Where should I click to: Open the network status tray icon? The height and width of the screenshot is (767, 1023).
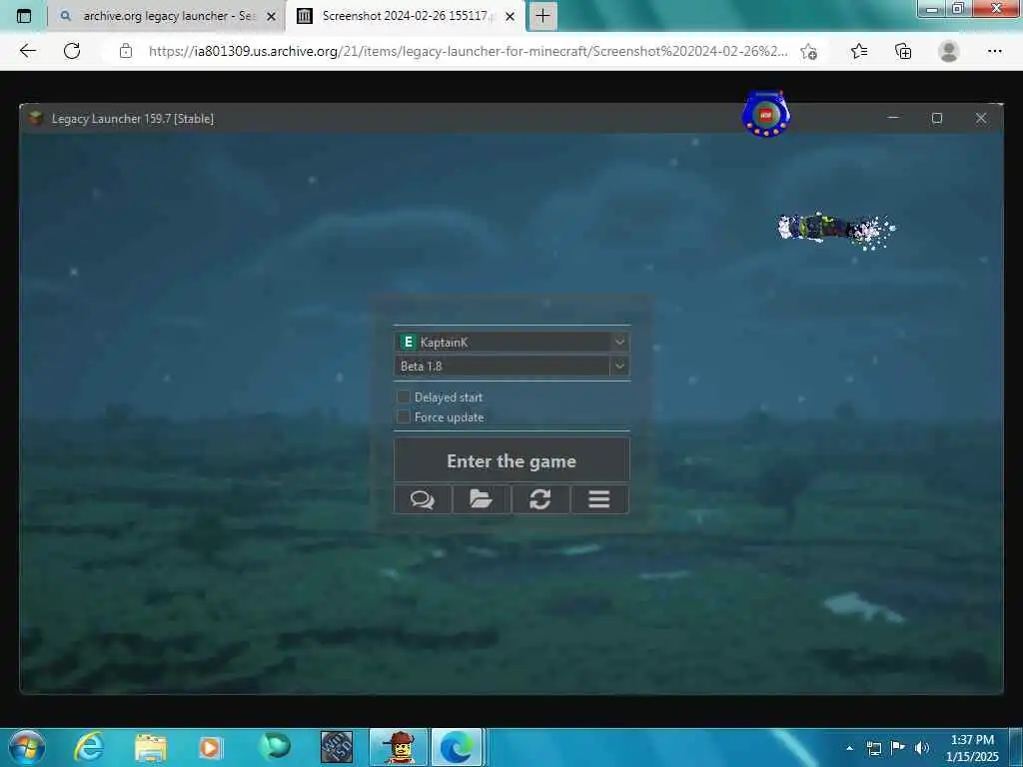[x=874, y=748]
